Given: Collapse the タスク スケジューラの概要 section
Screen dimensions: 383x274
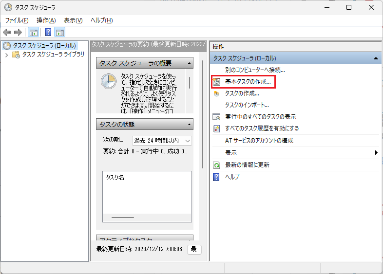Looking at the screenshot, I should 189,63.
